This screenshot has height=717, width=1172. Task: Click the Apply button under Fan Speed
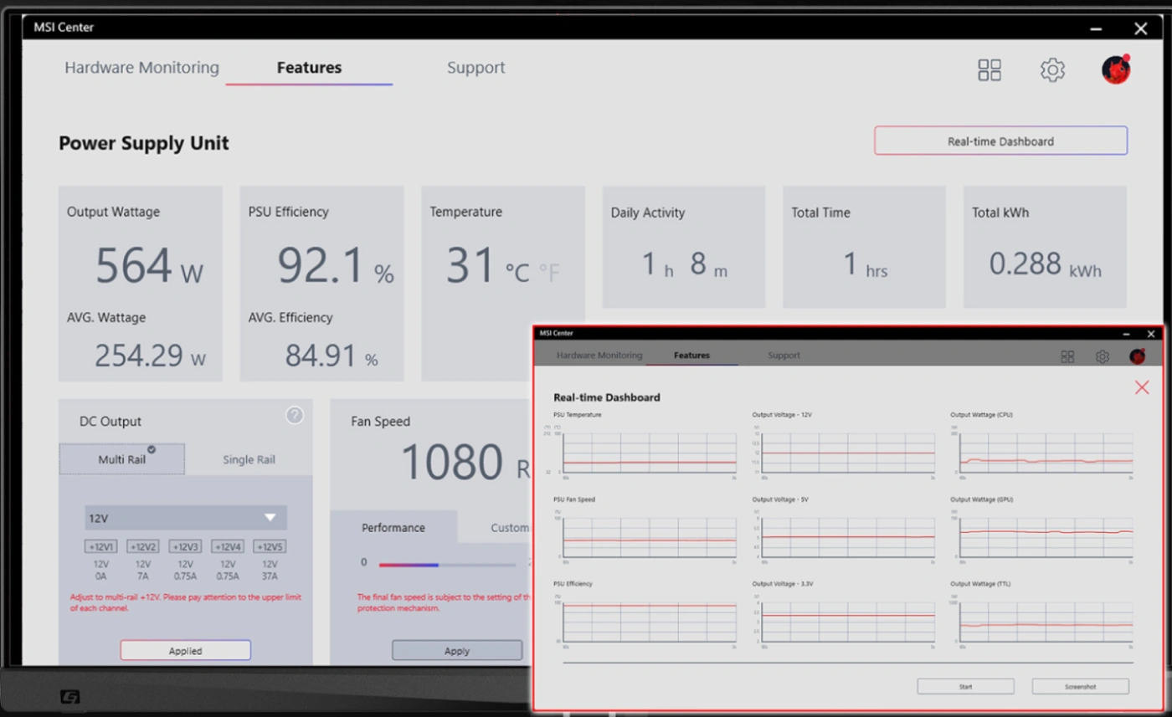pyautogui.click(x=457, y=650)
